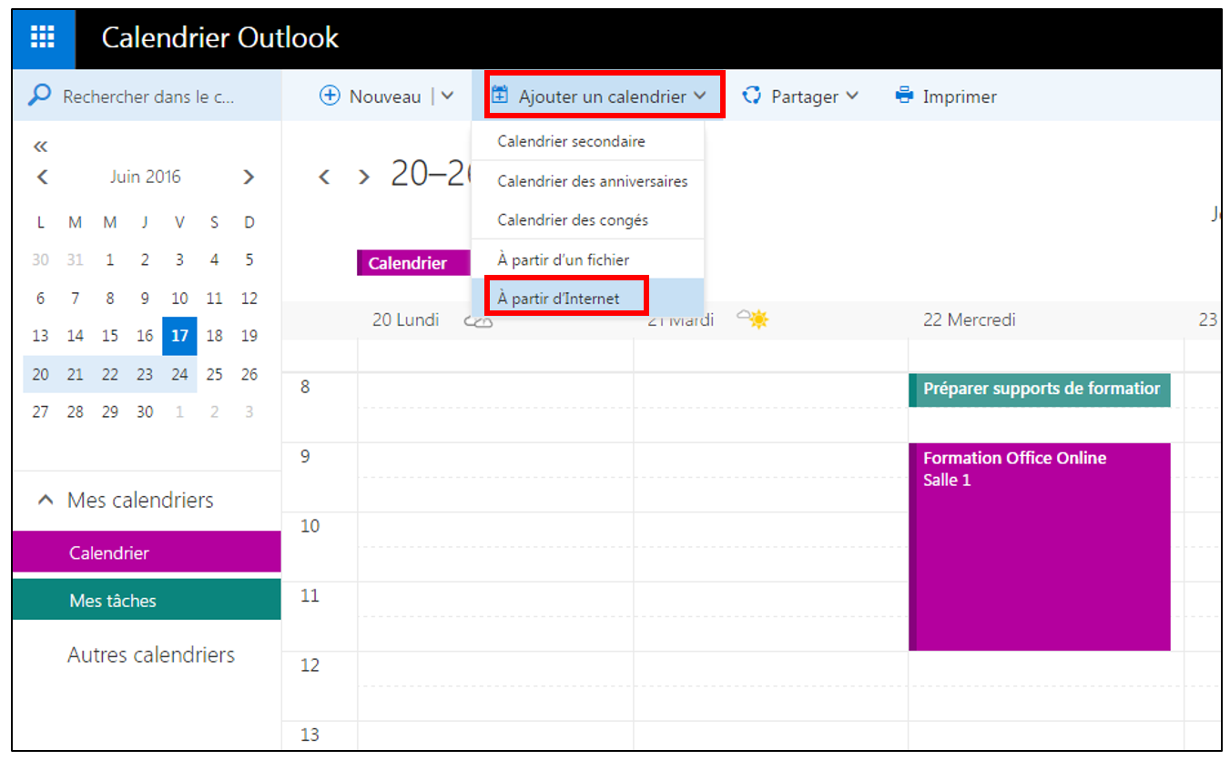
Task: Select Calendrier des congés
Action: pos(587,220)
